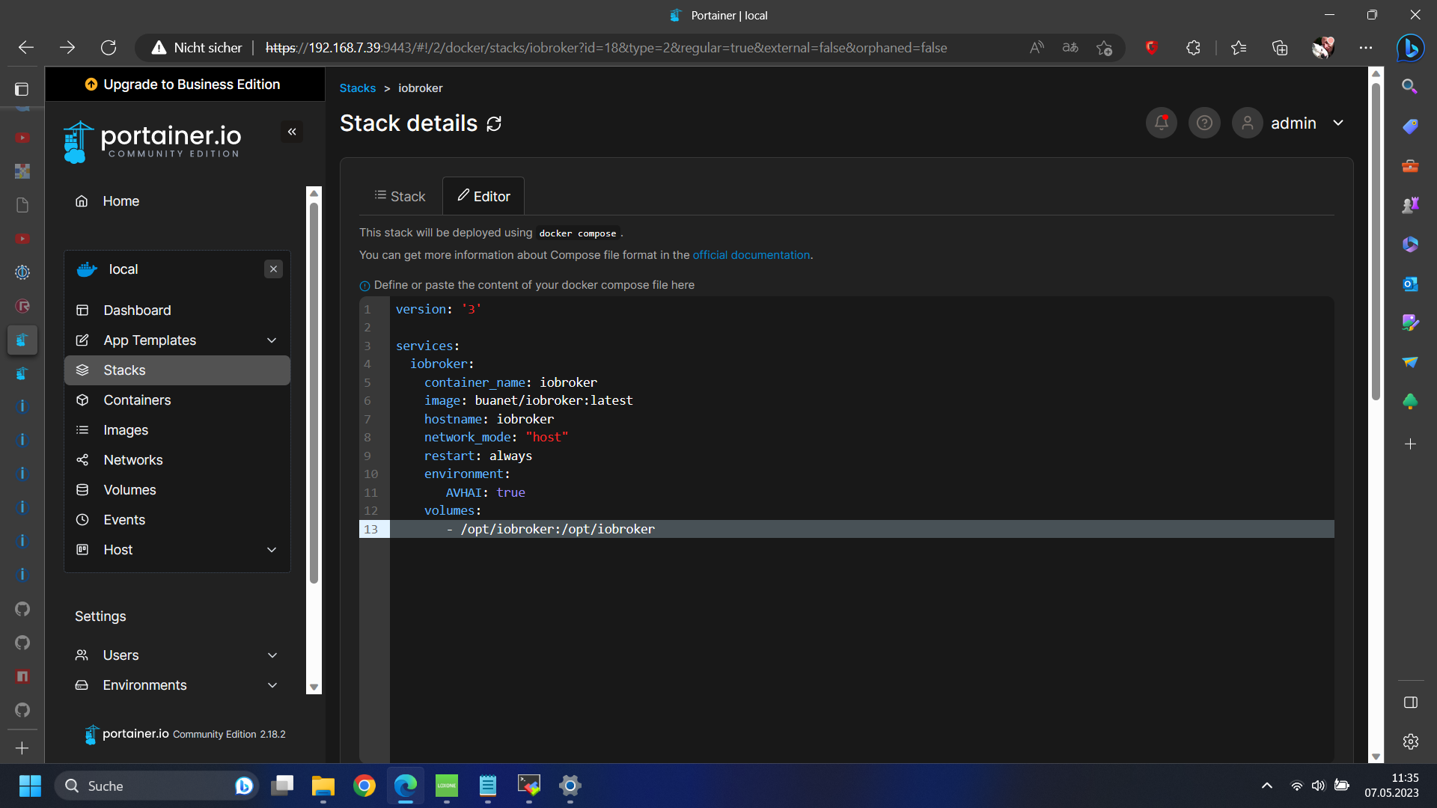The height and width of the screenshot is (808, 1437).
Task: Open the Bing chat icon
Action: click(x=1410, y=48)
